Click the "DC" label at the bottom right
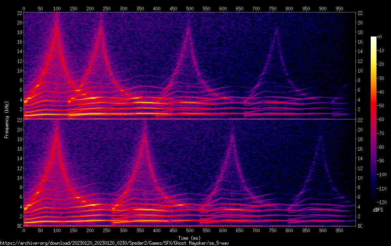391x246 pixels. click(x=360, y=226)
